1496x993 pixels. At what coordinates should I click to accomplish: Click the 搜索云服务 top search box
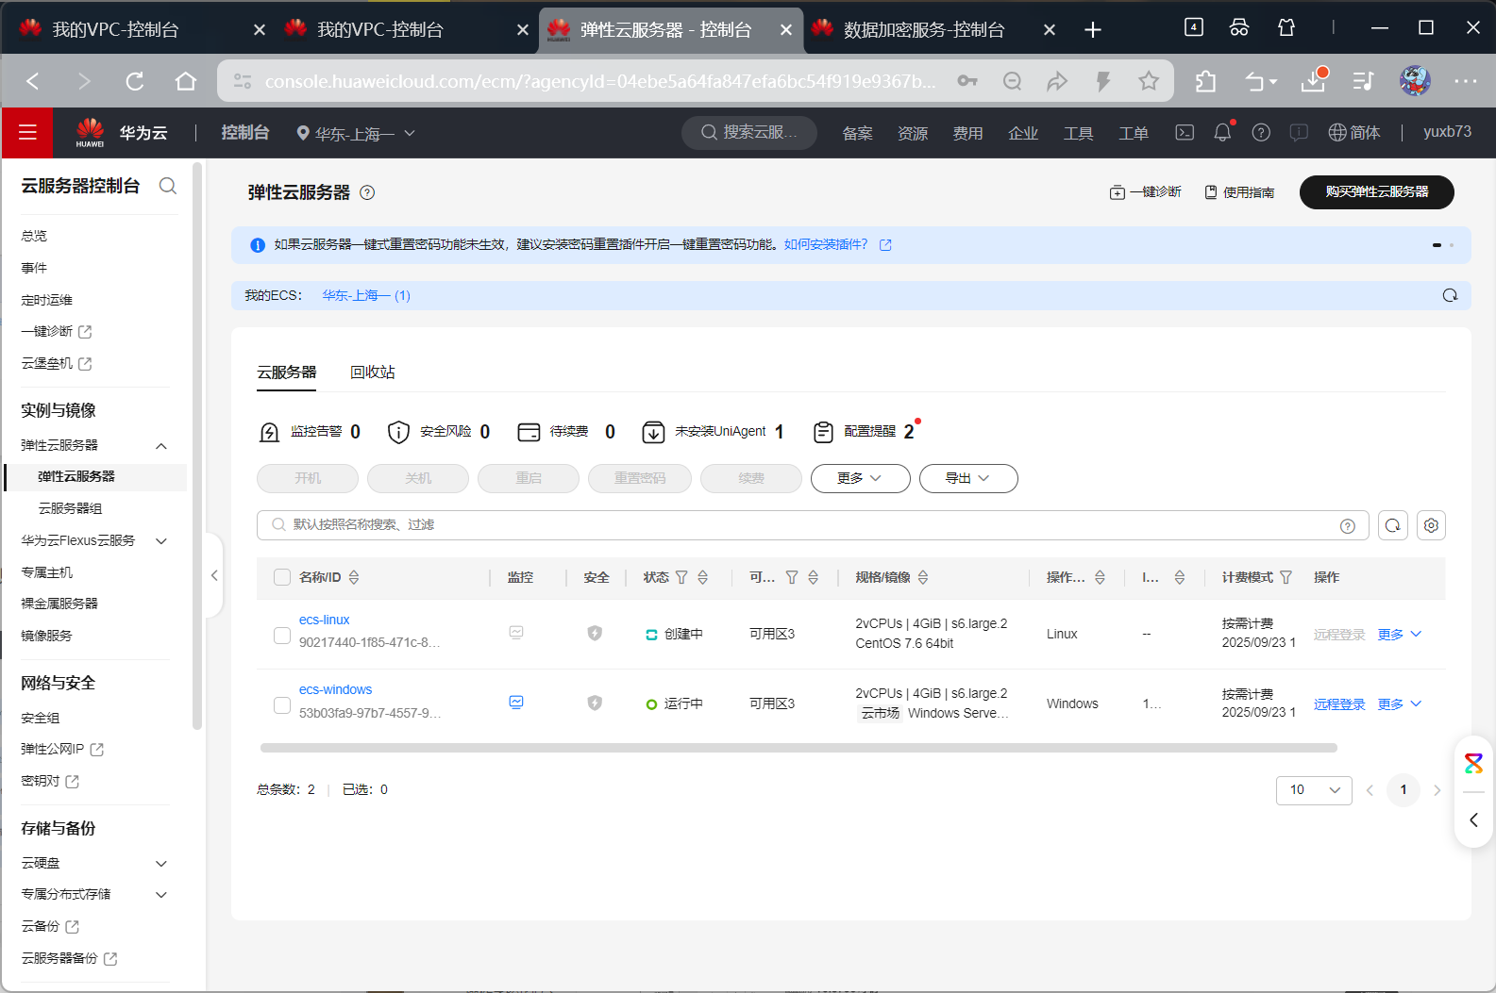click(750, 133)
